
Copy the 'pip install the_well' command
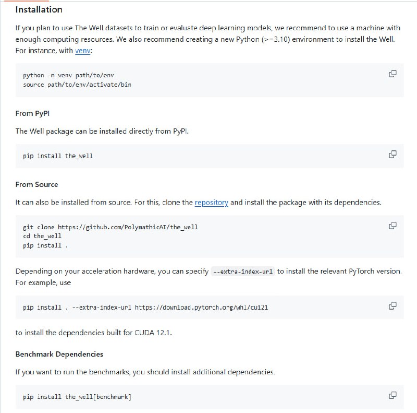393,154
